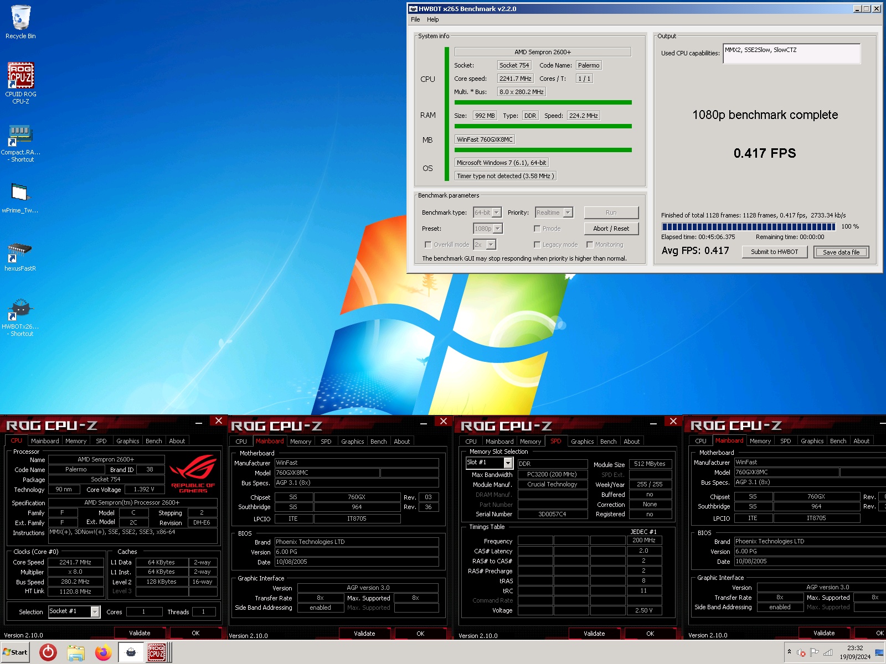The height and width of the screenshot is (664, 886).
Task: Click OK in the SPD CPU-Z window
Action: (650, 634)
